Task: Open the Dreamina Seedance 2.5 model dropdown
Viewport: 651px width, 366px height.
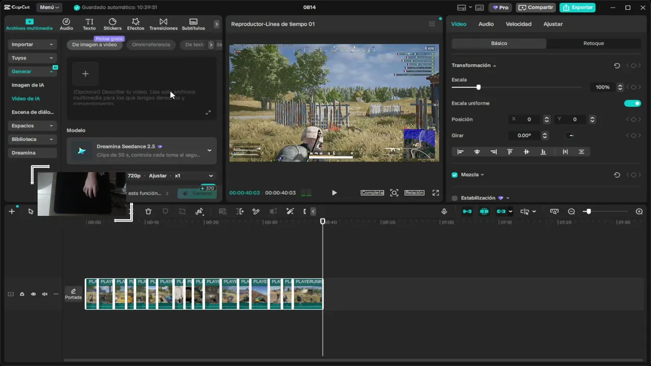Action: point(141,151)
